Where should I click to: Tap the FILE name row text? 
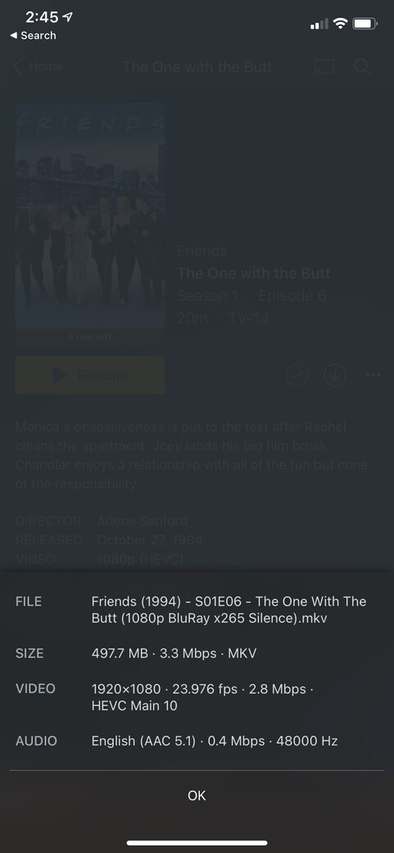(x=229, y=610)
